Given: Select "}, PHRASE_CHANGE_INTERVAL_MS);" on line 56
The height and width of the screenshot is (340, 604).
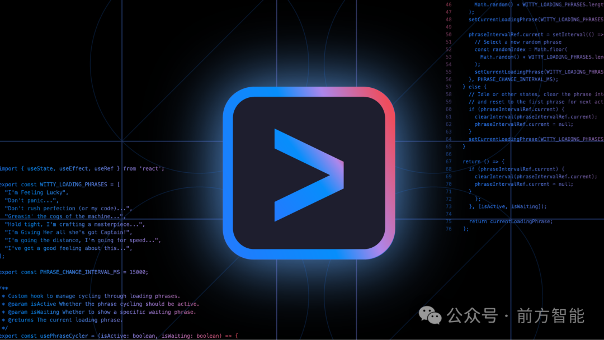Looking at the screenshot, I should [513, 79].
